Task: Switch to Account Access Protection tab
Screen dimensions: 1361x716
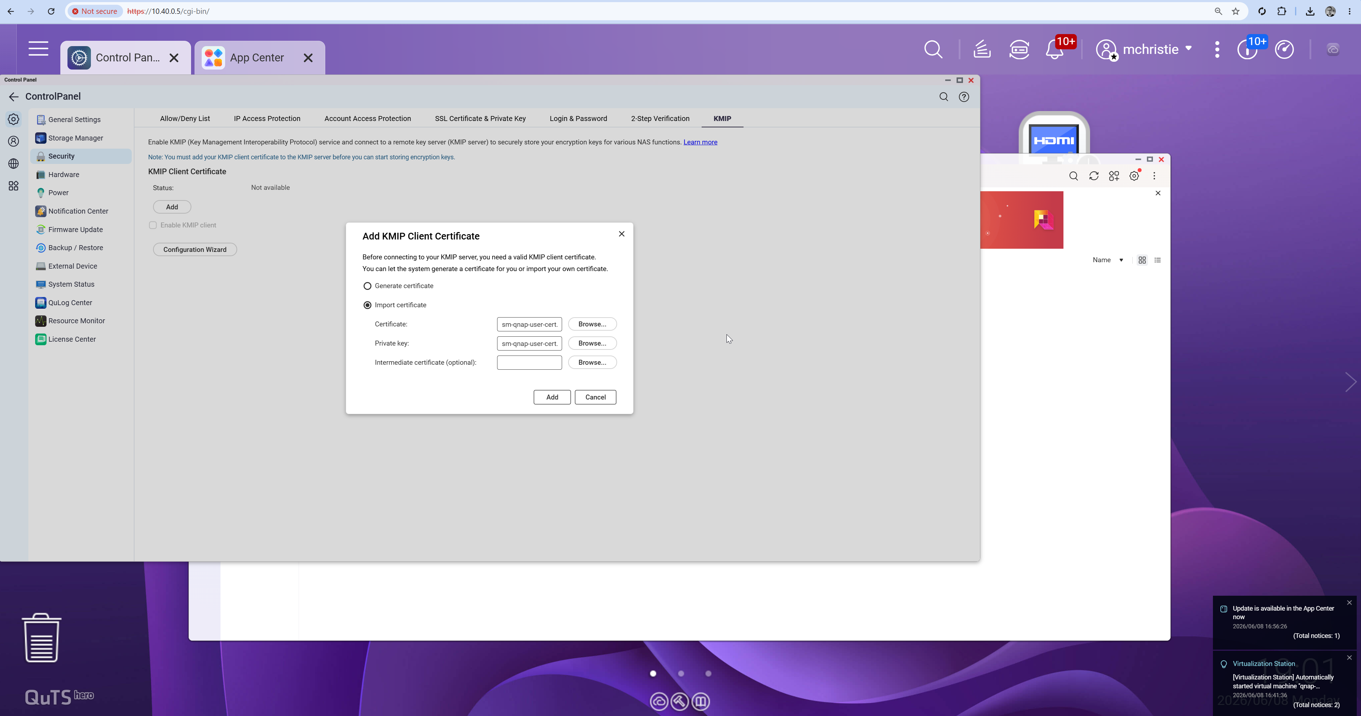Action: pyautogui.click(x=368, y=119)
